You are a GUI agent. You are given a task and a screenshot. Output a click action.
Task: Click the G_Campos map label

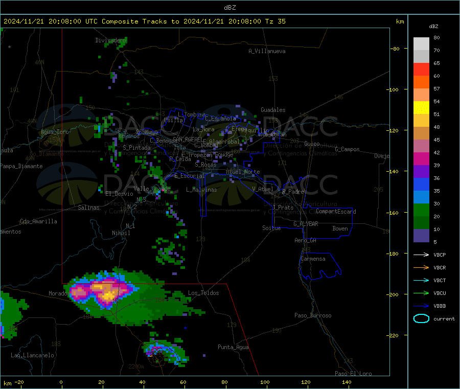point(347,149)
